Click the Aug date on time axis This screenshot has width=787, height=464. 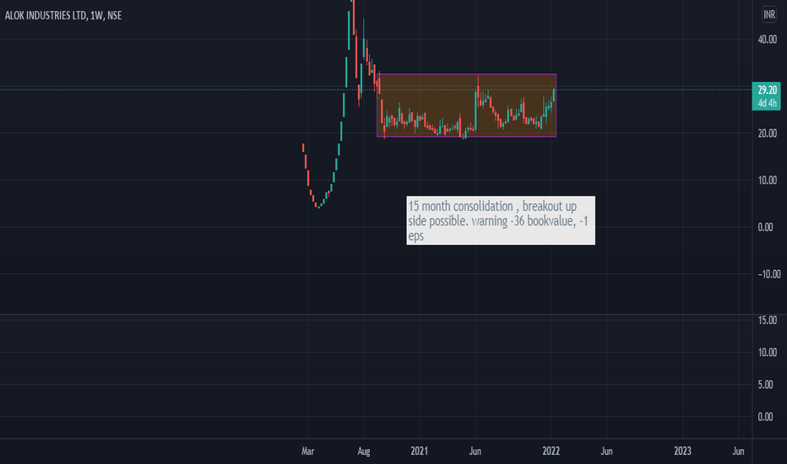coord(364,451)
